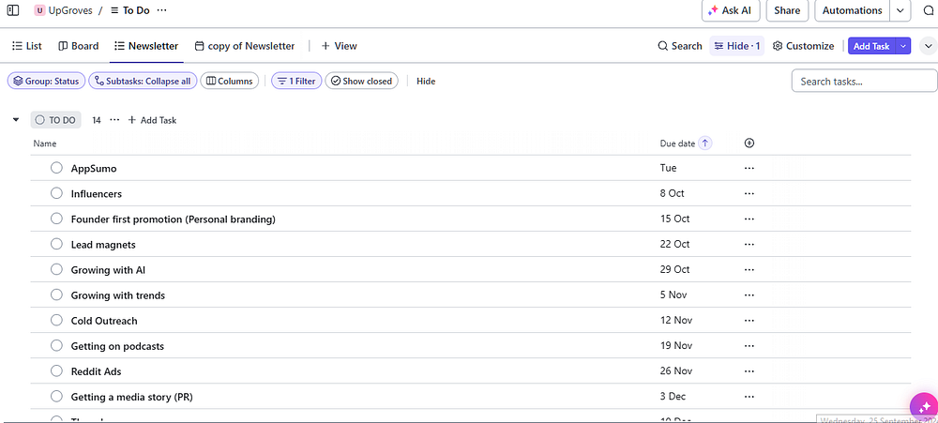This screenshot has width=938, height=423.
Task: Click the add column plus icon
Action: click(x=749, y=144)
